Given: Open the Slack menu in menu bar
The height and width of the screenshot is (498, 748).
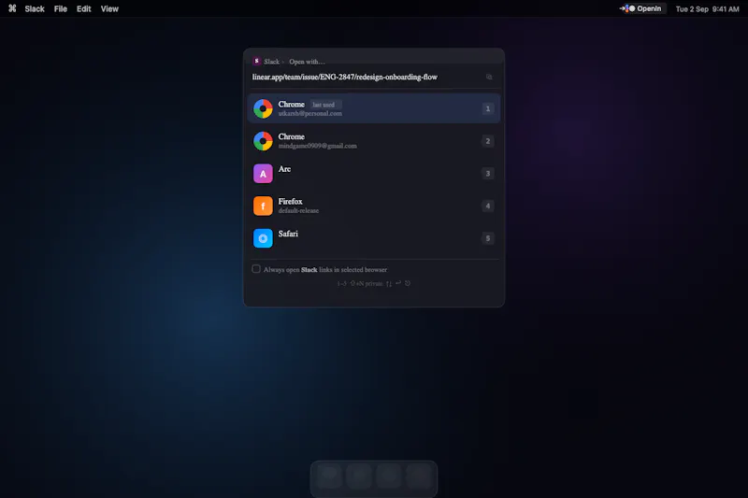Looking at the screenshot, I should pos(35,8).
